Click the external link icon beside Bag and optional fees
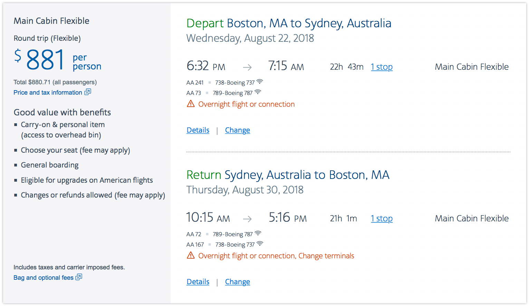Screen dimensions: 529x306 [x=79, y=277]
